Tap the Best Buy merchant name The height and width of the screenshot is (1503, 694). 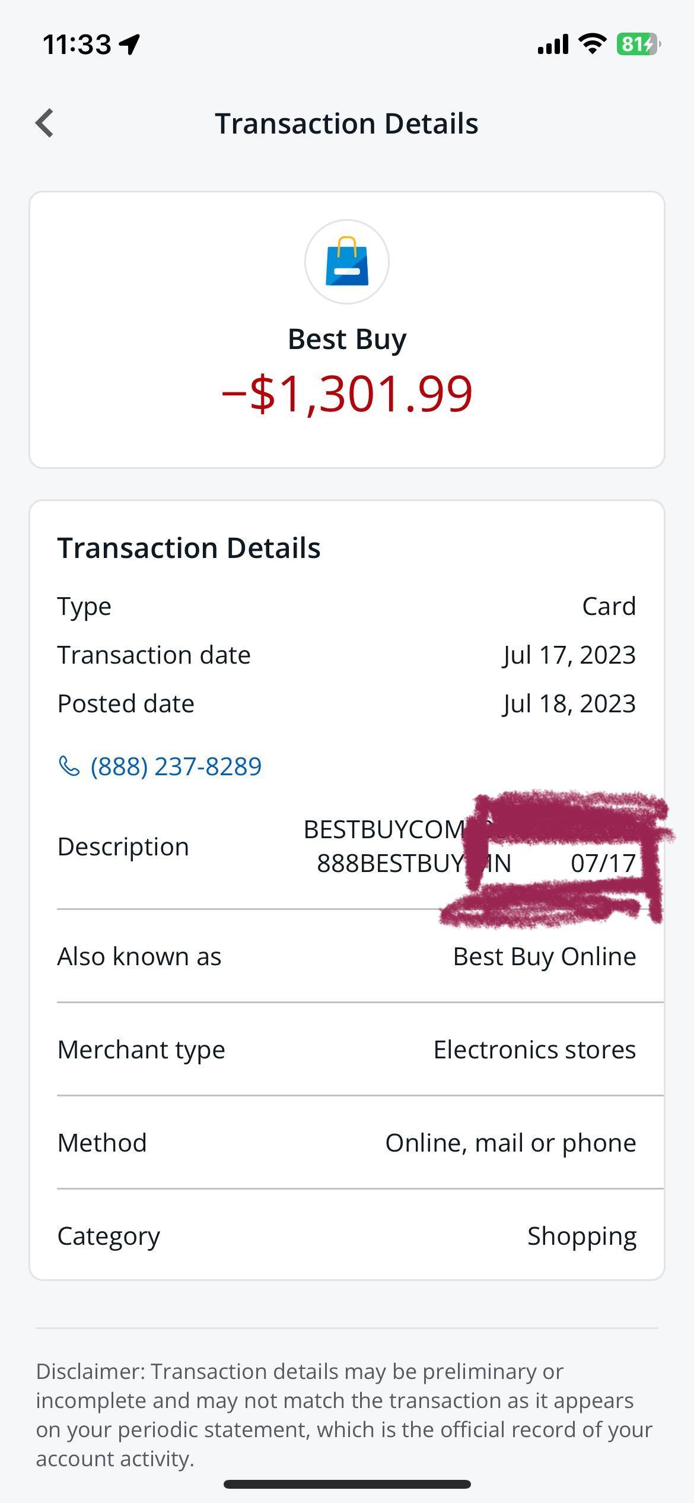[347, 340]
